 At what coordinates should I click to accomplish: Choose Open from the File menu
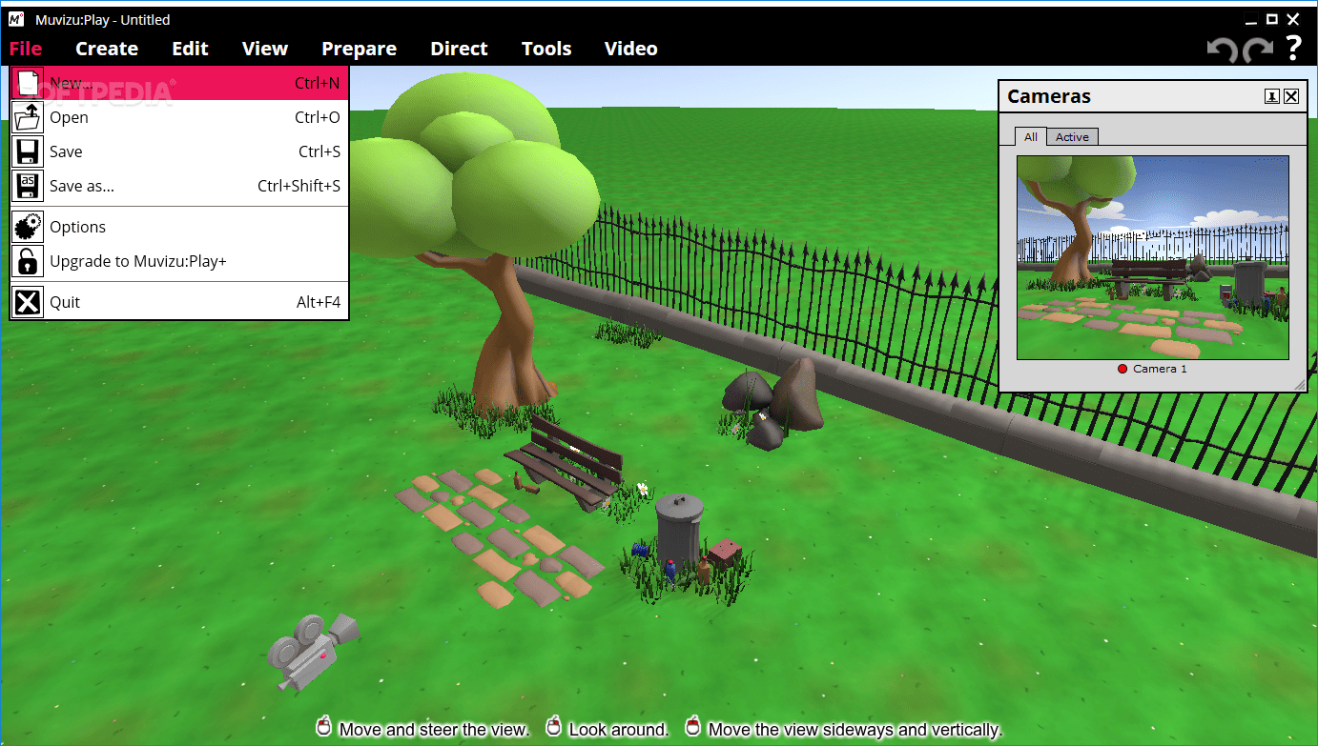[x=179, y=117]
